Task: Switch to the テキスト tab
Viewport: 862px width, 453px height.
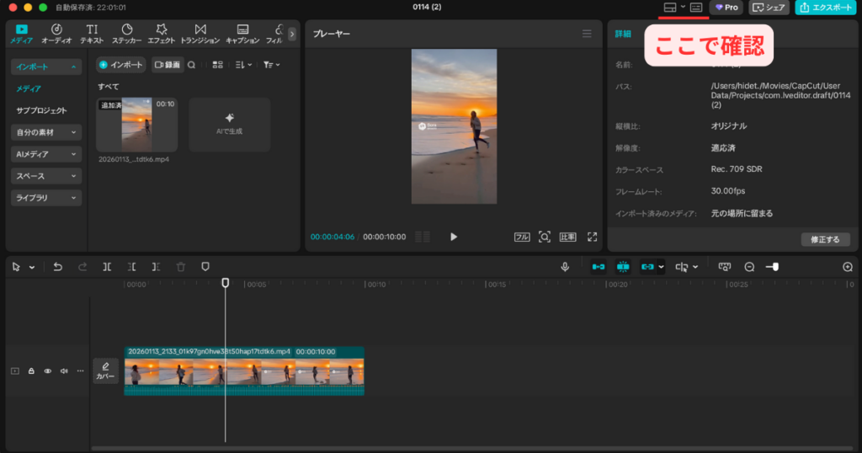Action: pyautogui.click(x=92, y=34)
